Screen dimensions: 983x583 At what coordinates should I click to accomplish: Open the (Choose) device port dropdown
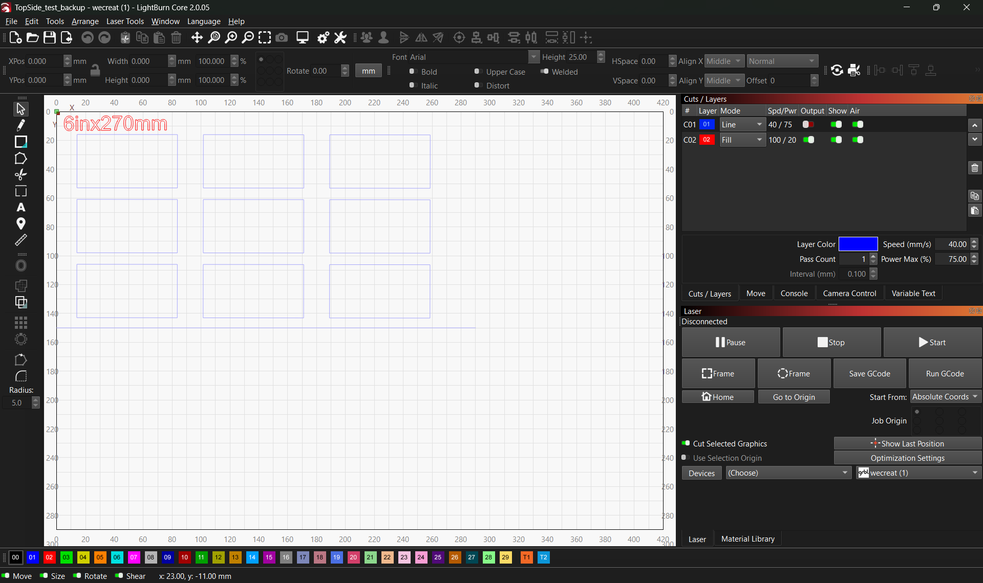point(787,473)
